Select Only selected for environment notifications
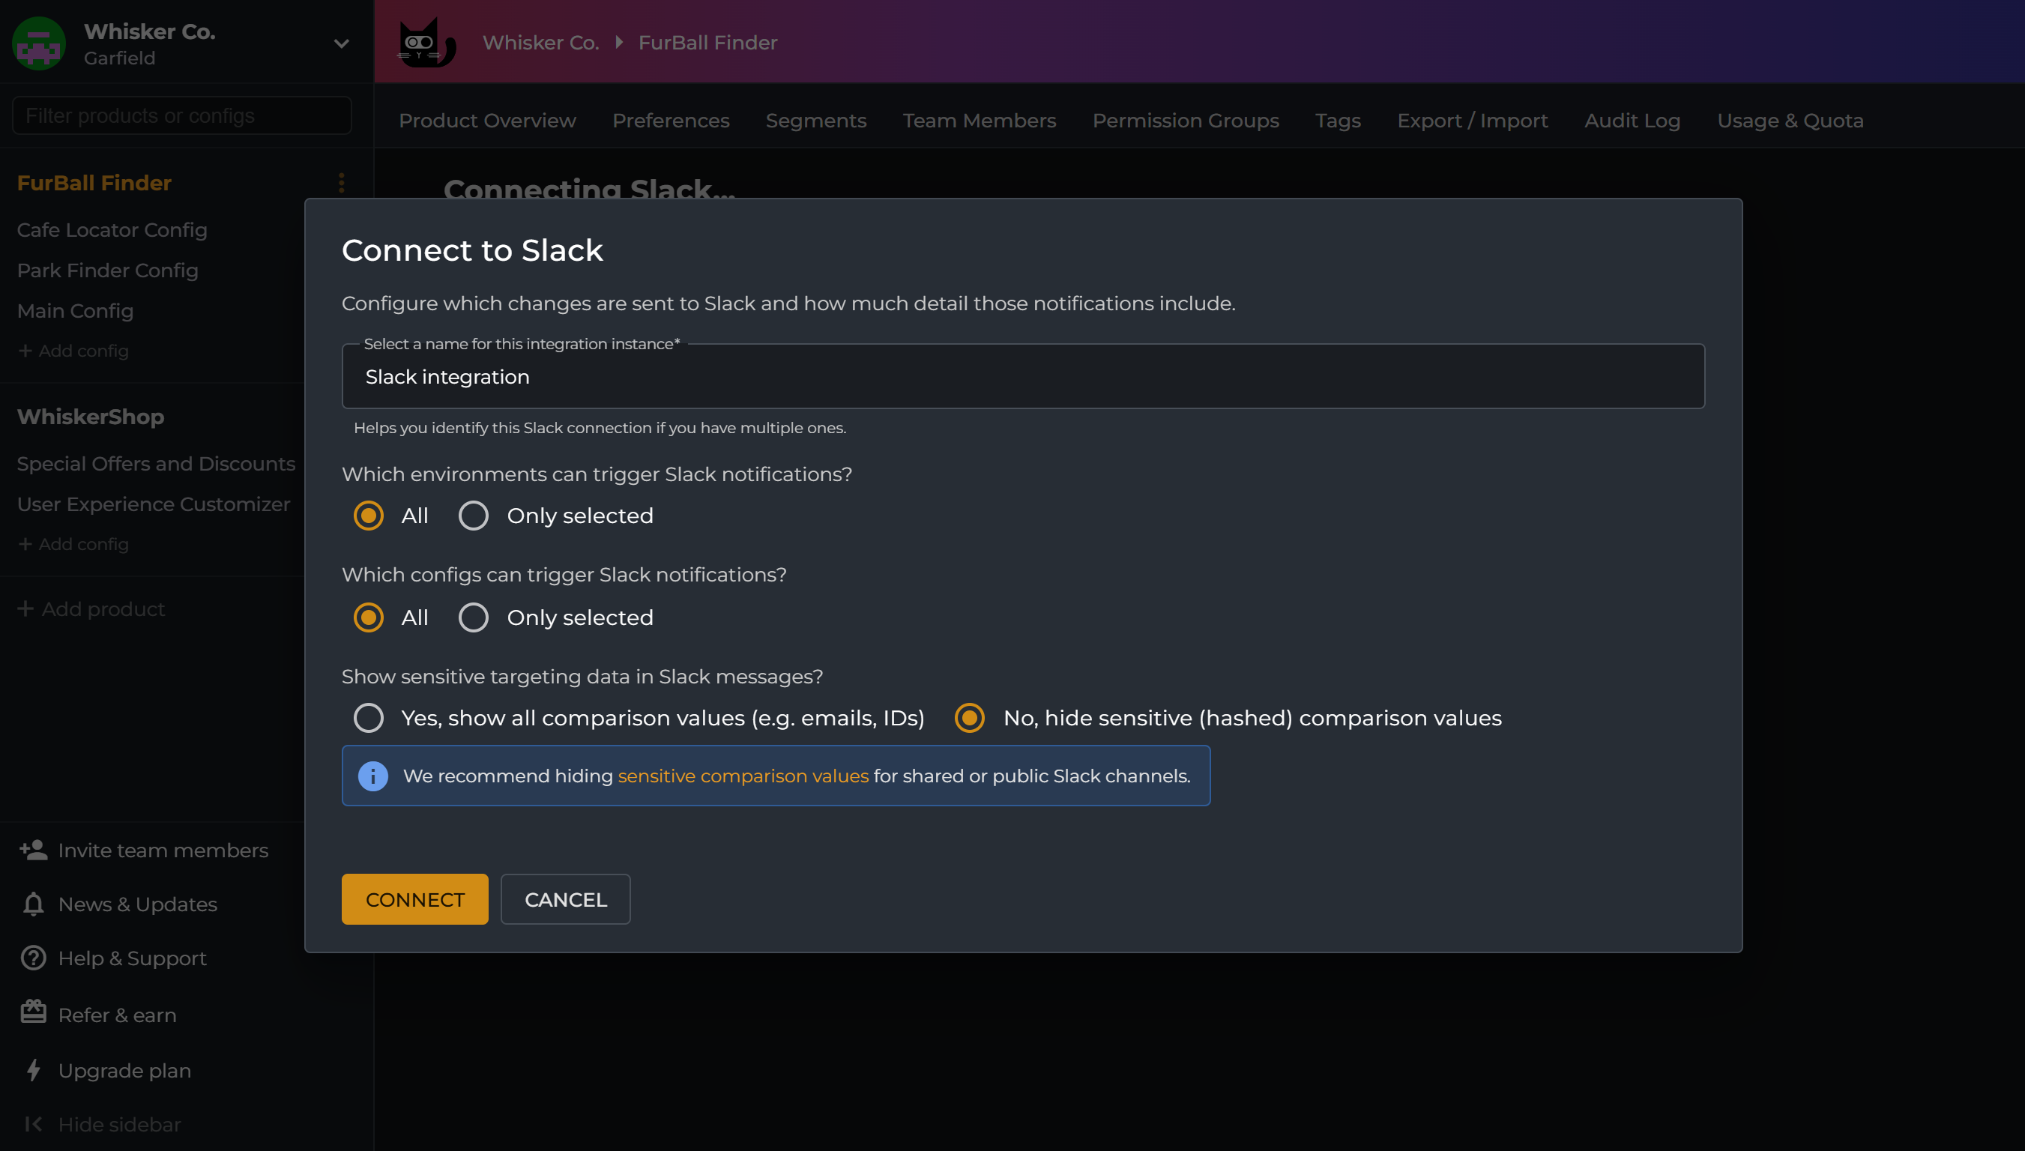 (473, 515)
